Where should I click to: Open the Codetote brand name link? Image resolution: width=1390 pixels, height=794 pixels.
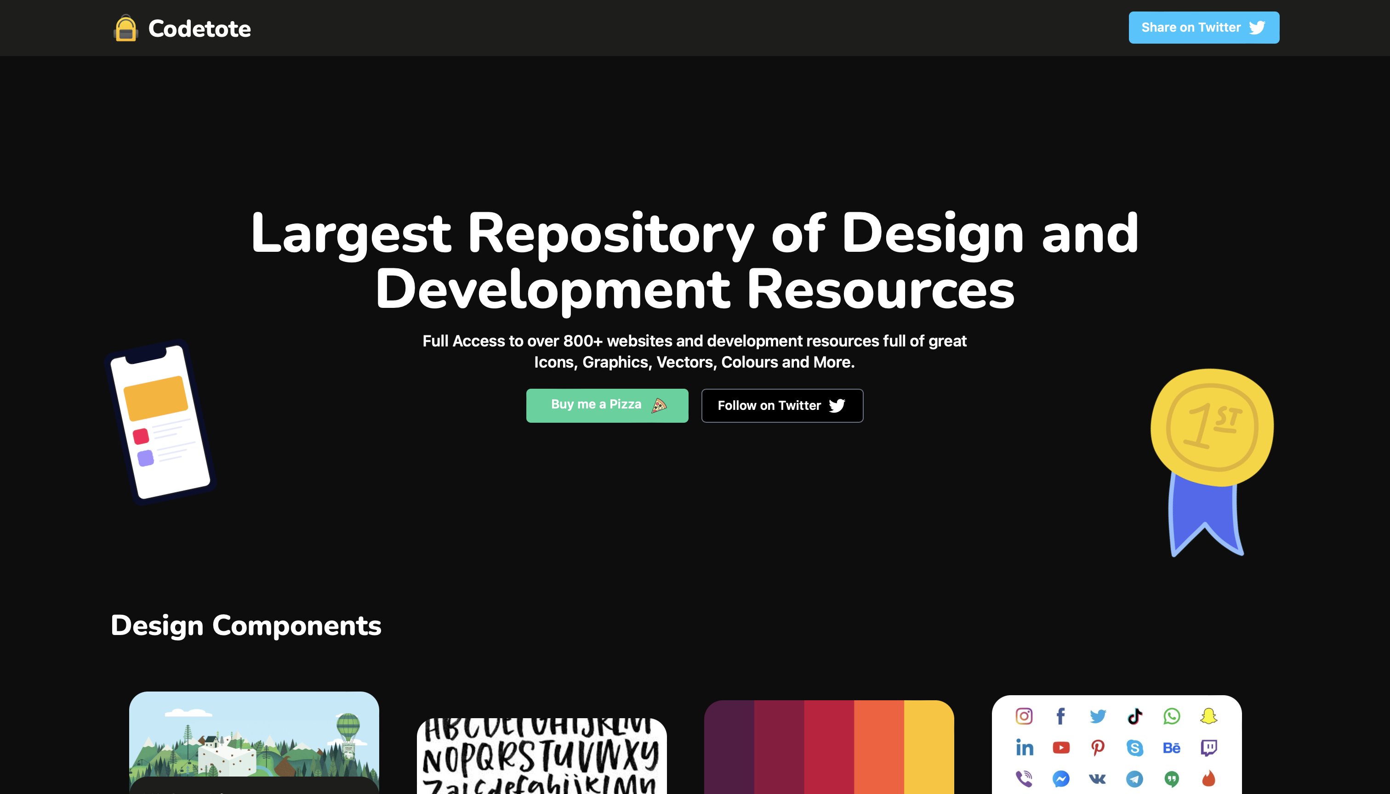pos(199,28)
